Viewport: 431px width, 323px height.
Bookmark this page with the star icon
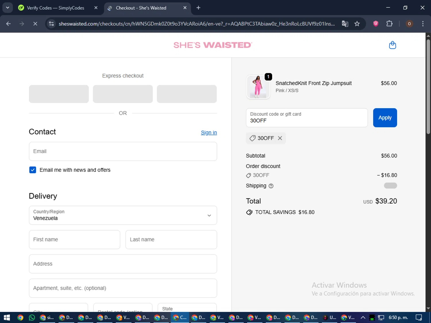pos(357,24)
